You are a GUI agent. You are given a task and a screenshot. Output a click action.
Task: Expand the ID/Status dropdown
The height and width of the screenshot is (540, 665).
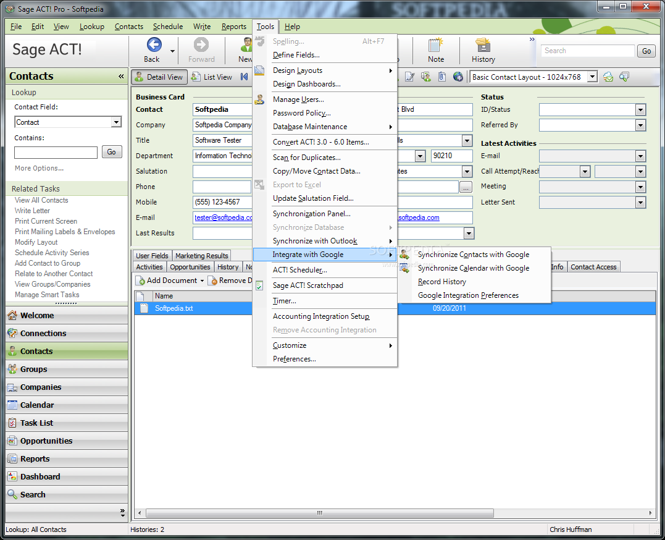pos(640,110)
